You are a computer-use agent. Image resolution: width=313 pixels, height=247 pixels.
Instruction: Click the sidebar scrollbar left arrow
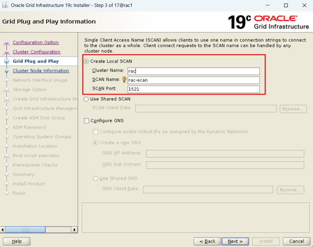click(3, 230)
